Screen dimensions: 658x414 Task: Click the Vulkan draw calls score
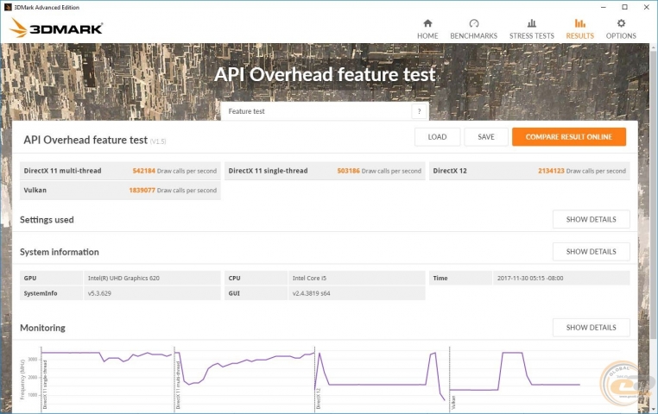coord(142,191)
